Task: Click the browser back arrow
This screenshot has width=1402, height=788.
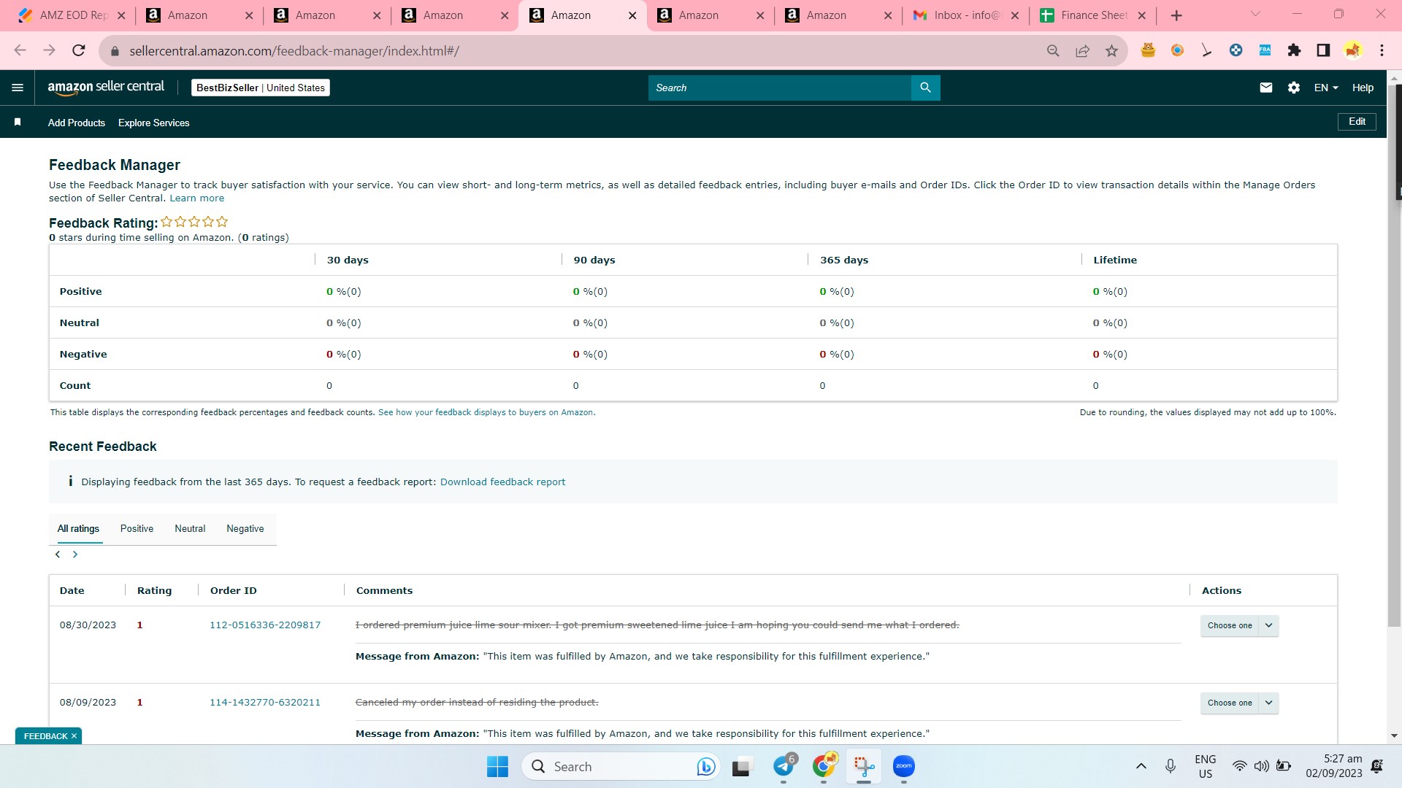Action: 20,50
